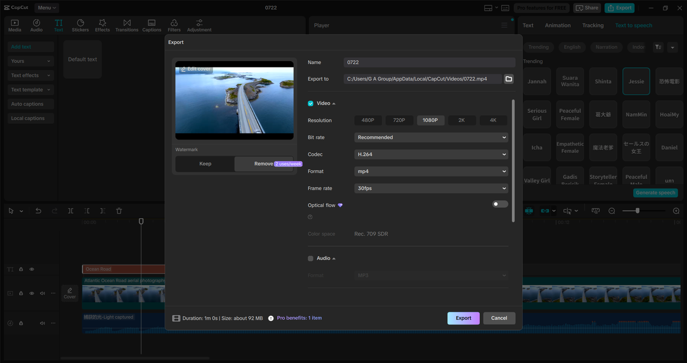687x363 pixels.
Task: Open the Audio panel in the main toolbar
Action: coord(36,25)
